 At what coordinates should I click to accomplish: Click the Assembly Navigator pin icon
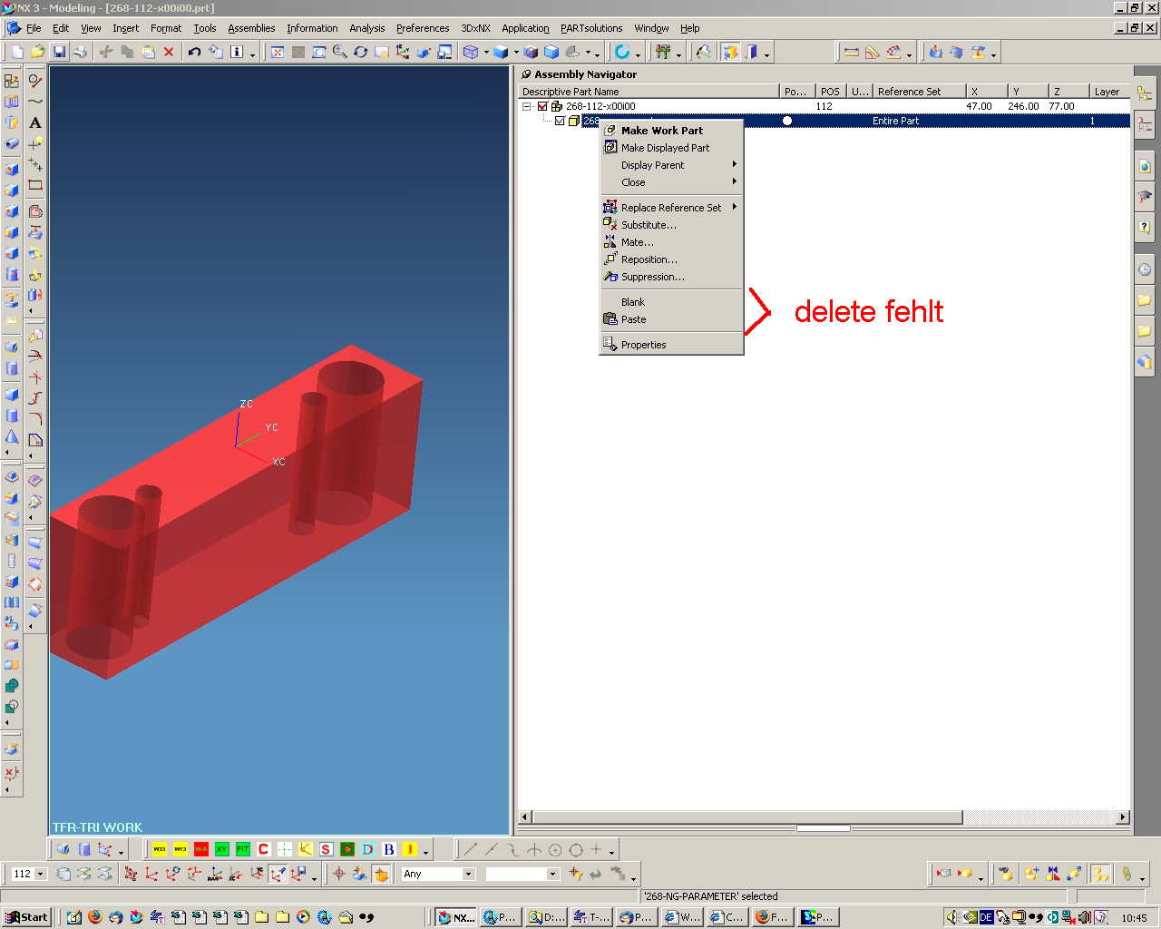coord(526,74)
